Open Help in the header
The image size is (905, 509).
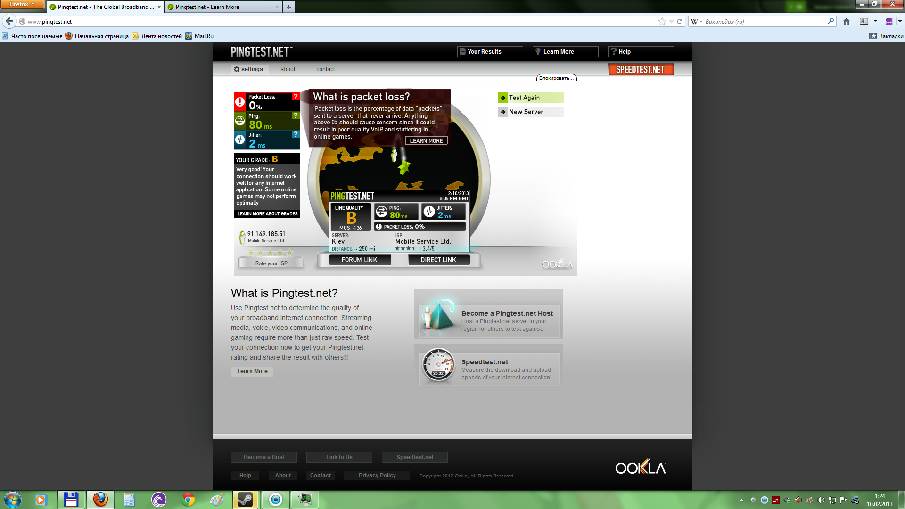pyautogui.click(x=641, y=52)
